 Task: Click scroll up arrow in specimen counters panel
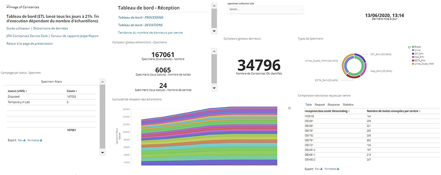point(214,51)
